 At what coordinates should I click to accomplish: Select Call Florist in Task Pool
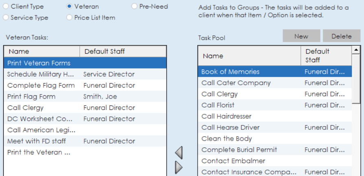pyautogui.click(x=275, y=105)
